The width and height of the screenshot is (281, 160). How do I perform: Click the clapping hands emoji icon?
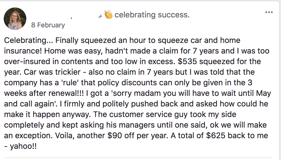(109, 15)
